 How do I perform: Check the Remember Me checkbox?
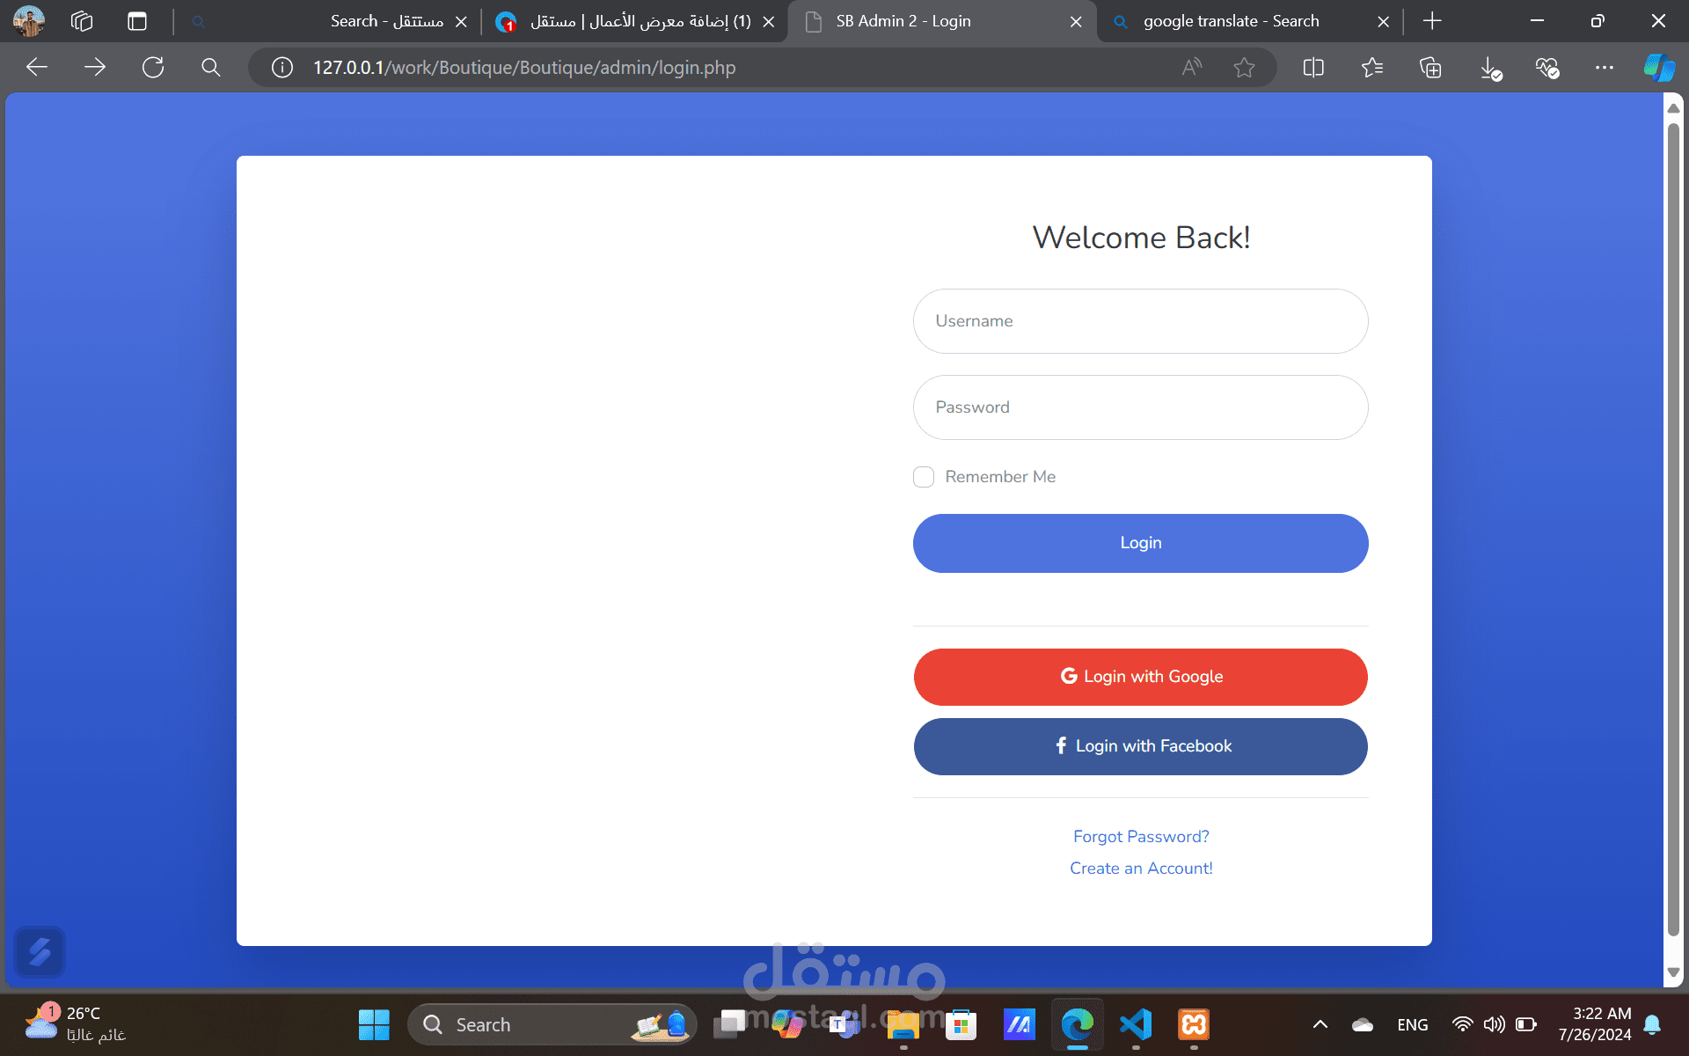pos(924,477)
